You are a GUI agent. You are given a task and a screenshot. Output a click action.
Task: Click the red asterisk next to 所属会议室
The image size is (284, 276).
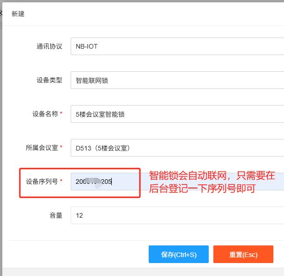[x=61, y=148]
